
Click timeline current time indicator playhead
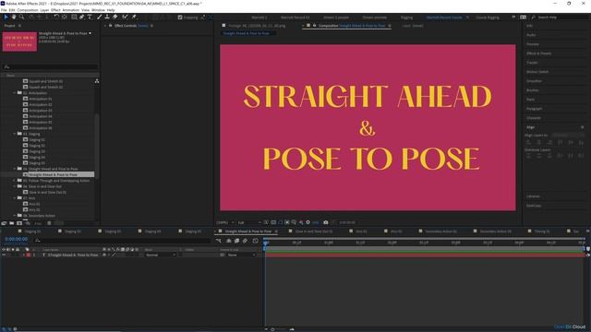click(x=265, y=243)
